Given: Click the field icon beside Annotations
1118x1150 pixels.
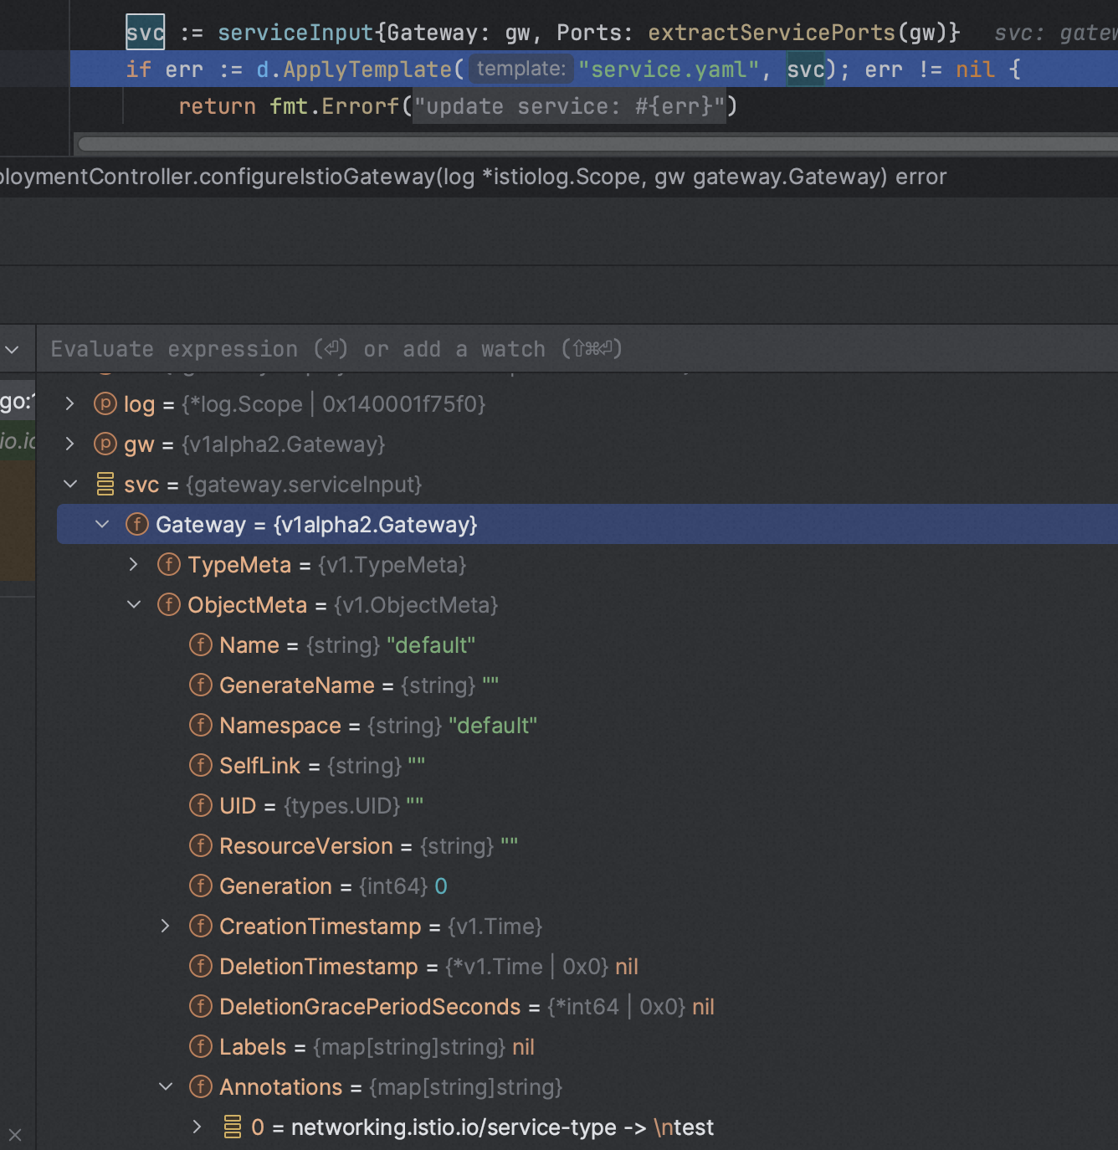Looking at the screenshot, I should 201,1087.
